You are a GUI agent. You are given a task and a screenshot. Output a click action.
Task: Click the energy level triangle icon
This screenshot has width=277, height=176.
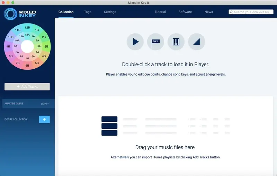[196, 42]
